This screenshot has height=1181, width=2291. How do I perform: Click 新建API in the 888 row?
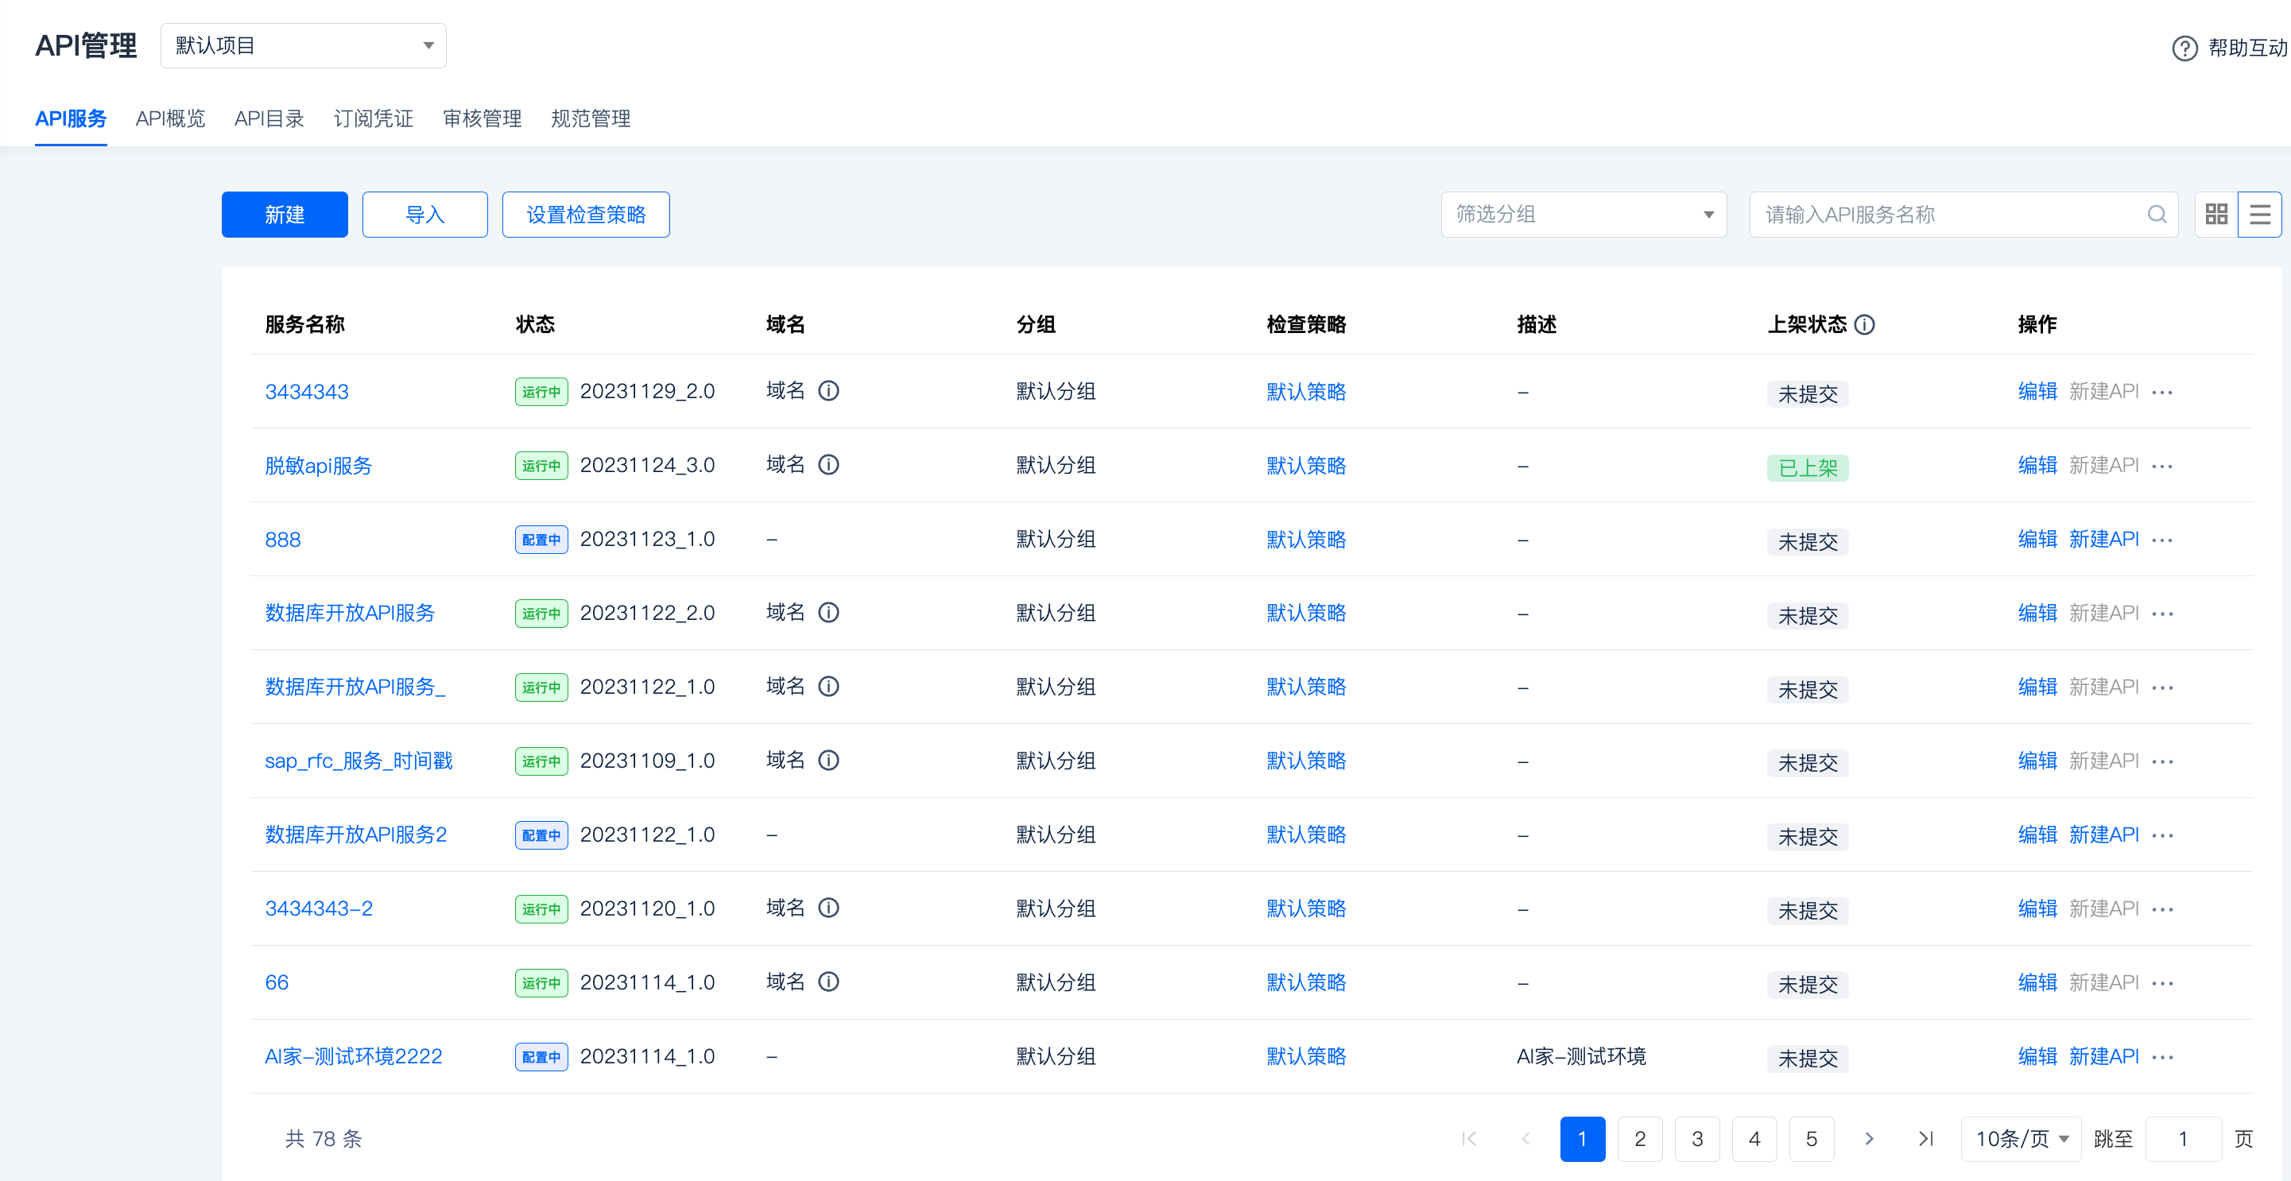pyautogui.click(x=2104, y=539)
